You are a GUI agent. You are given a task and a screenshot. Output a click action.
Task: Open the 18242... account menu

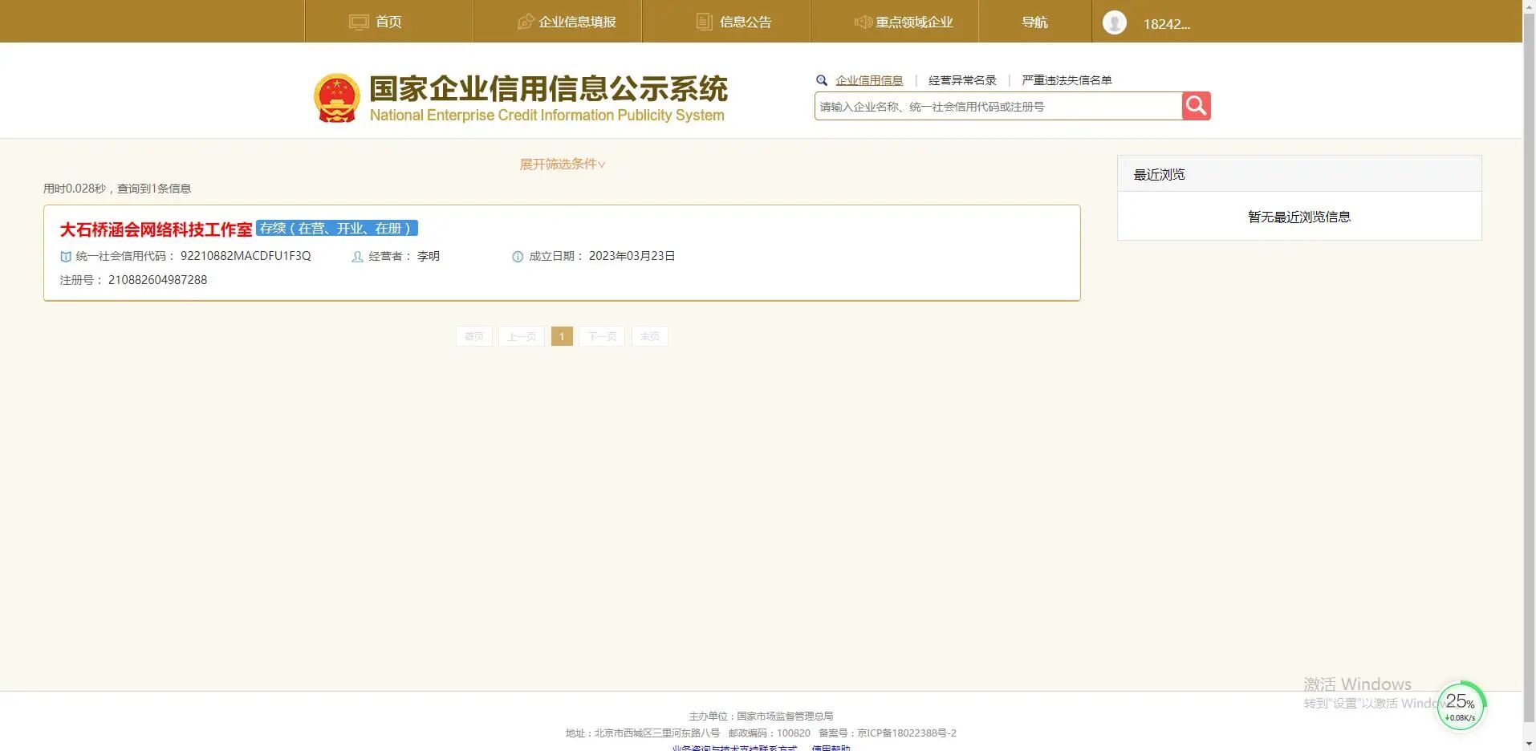(x=1166, y=24)
